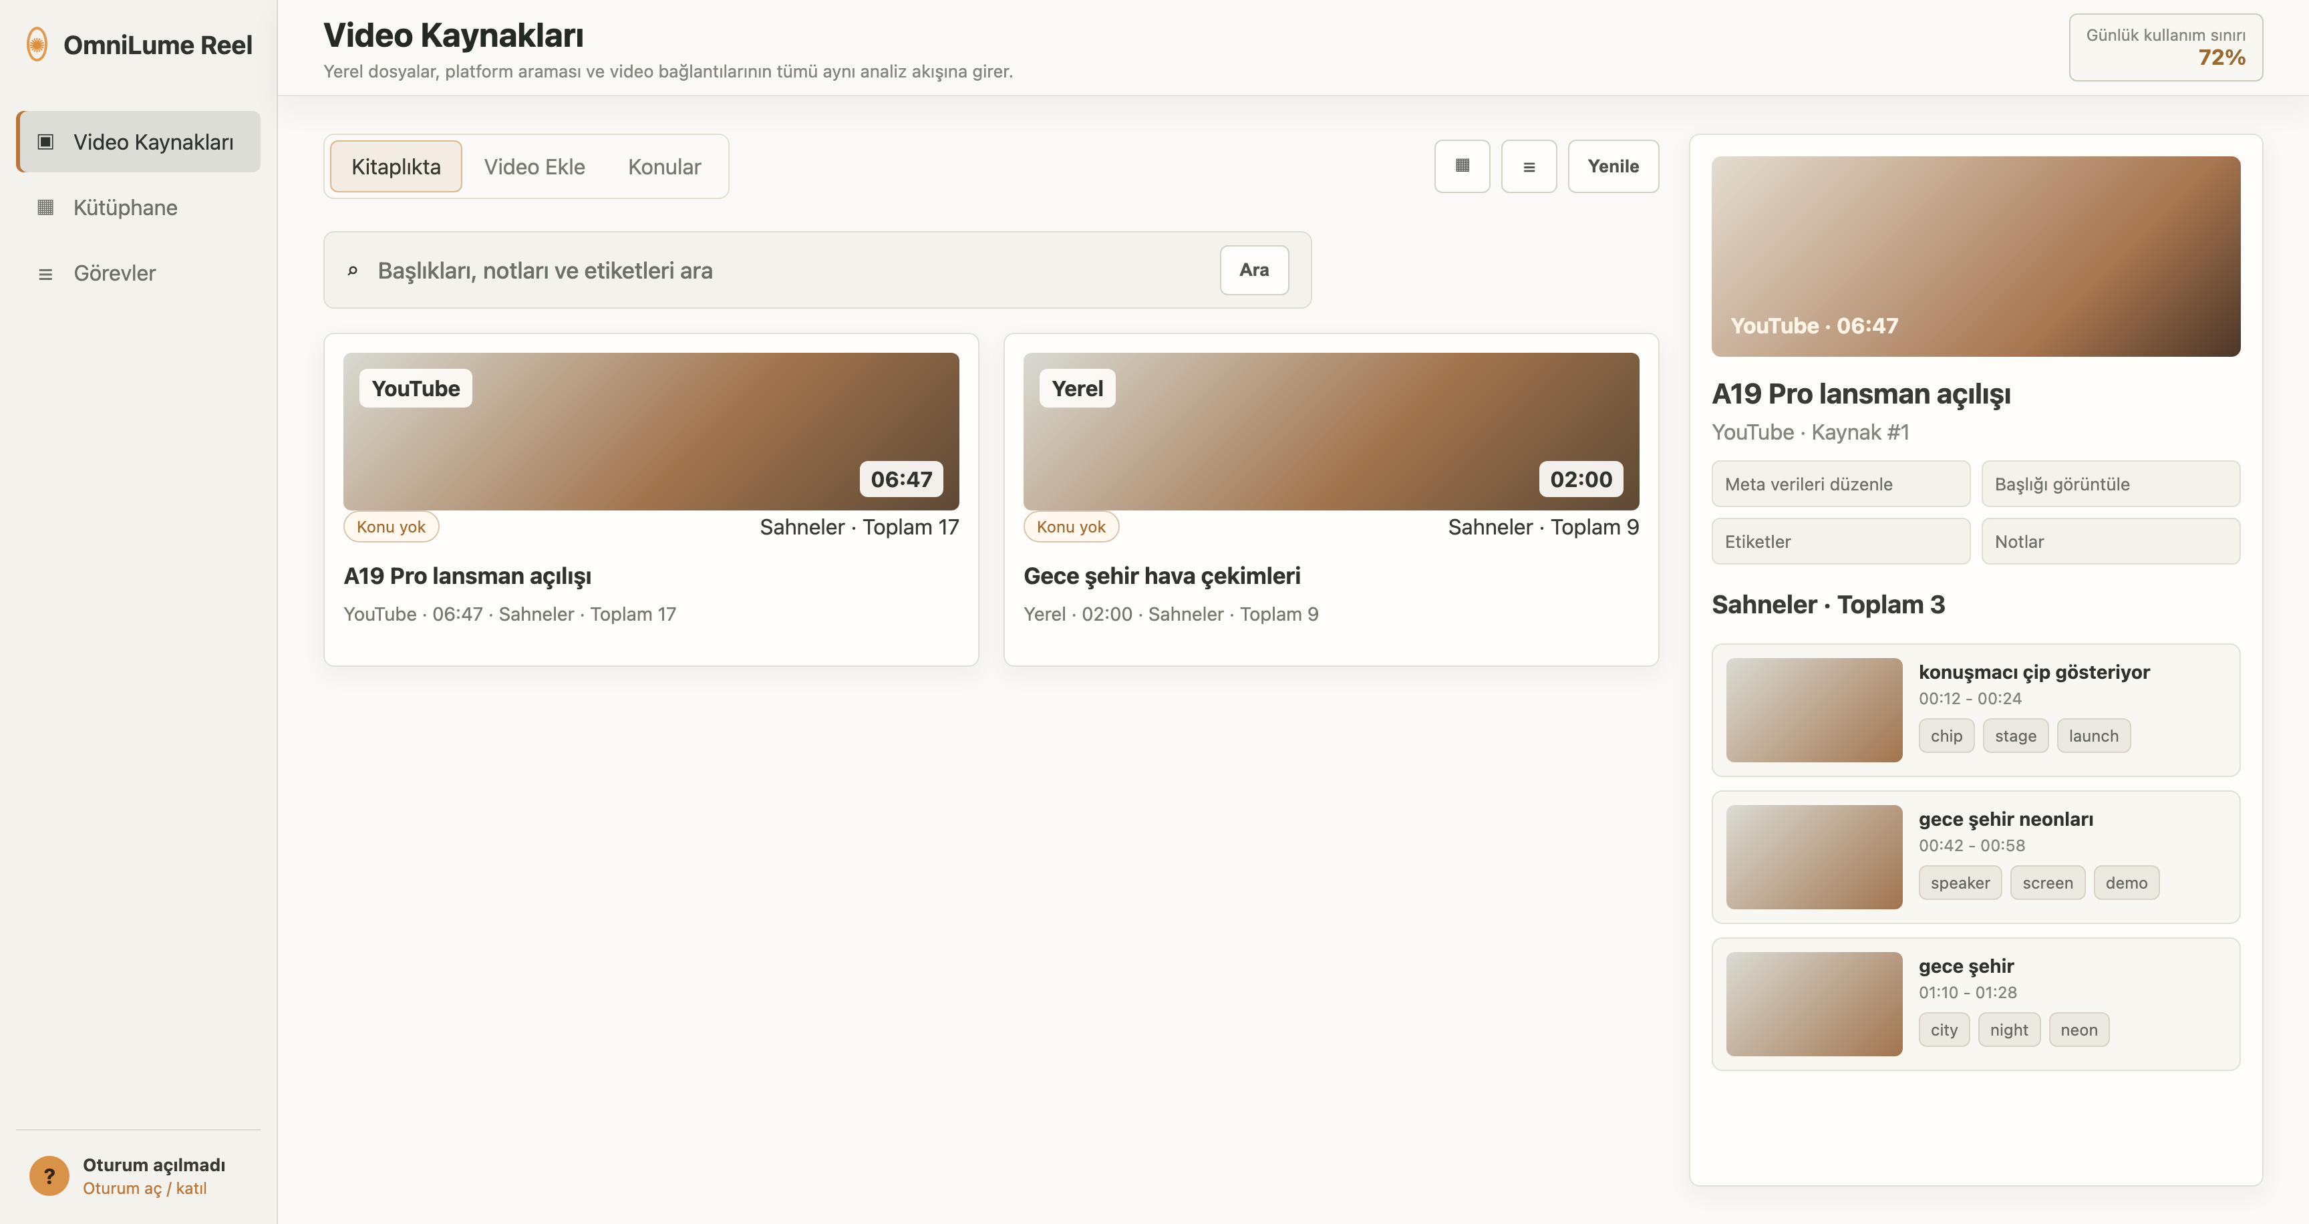Click the scene title gece şehir neonları

[2006, 819]
